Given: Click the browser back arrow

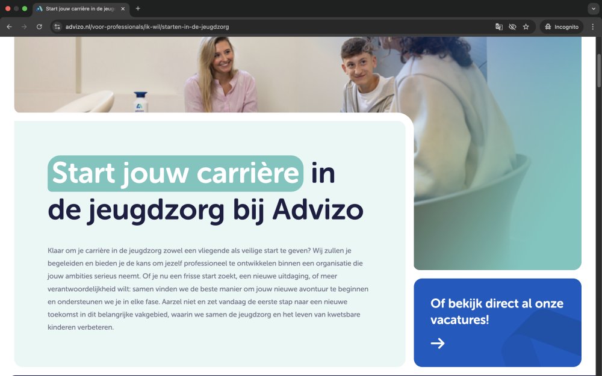Looking at the screenshot, I should [9, 26].
